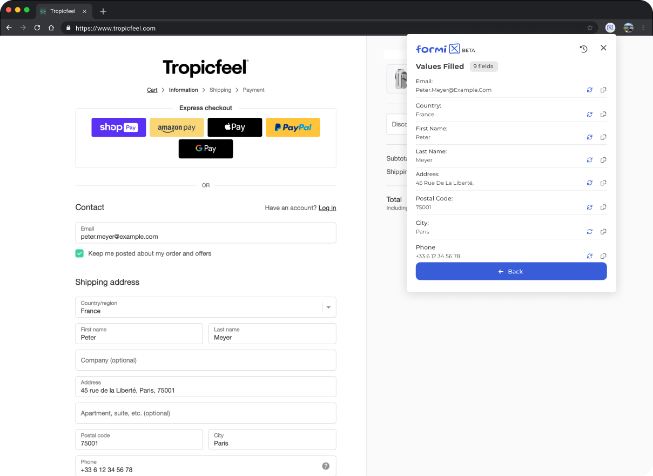Copy the Postal Code value 75001
The image size is (653, 476).
[603, 207]
